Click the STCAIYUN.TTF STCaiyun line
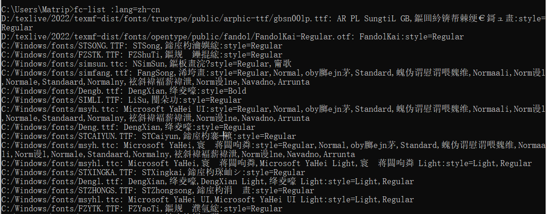Screen dimensions: 547x214 pyautogui.click(x=149, y=136)
